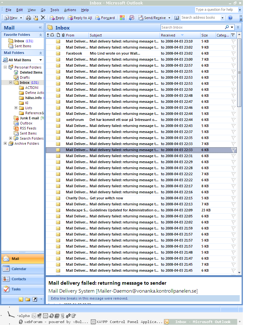Screen dimensions: 253x325
Task: Collapse the Favorite Folders section
Action: [41, 35]
